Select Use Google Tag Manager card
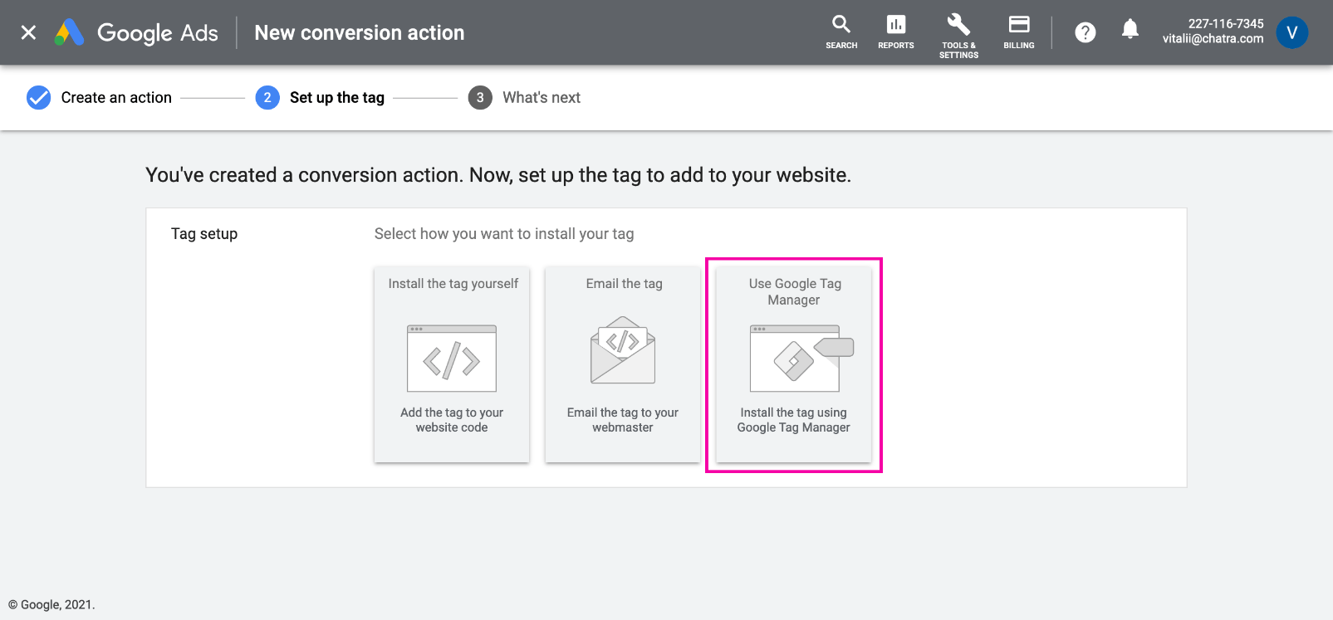The image size is (1333, 620). pyautogui.click(x=793, y=364)
